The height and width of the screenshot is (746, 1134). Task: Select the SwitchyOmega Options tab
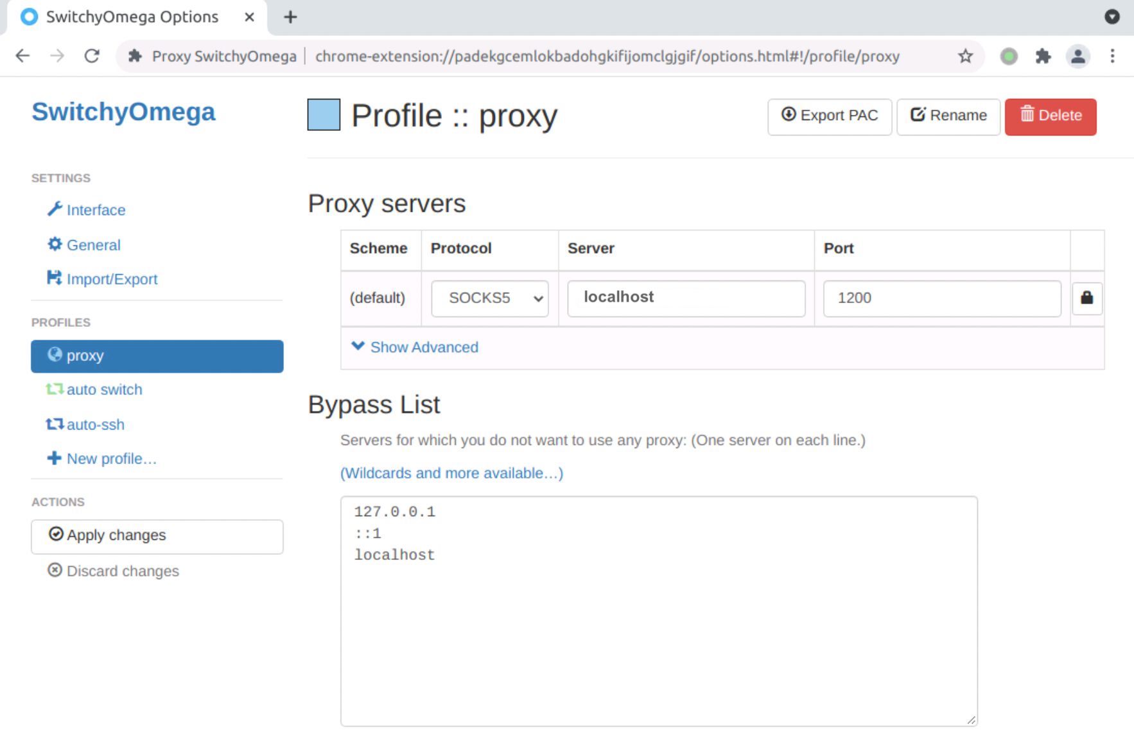(137, 17)
